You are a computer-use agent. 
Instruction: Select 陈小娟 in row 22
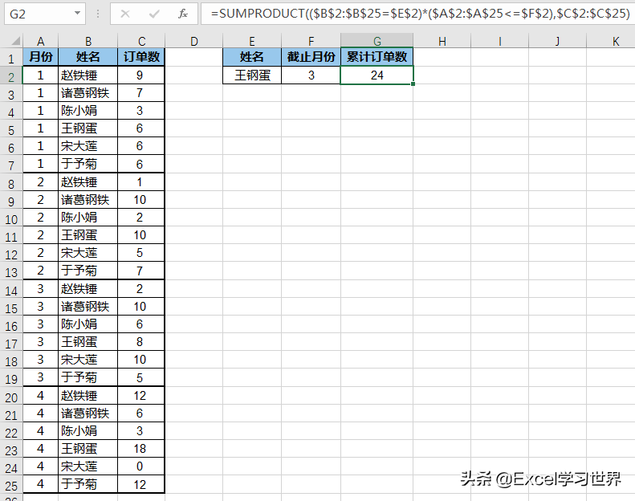tap(88, 431)
